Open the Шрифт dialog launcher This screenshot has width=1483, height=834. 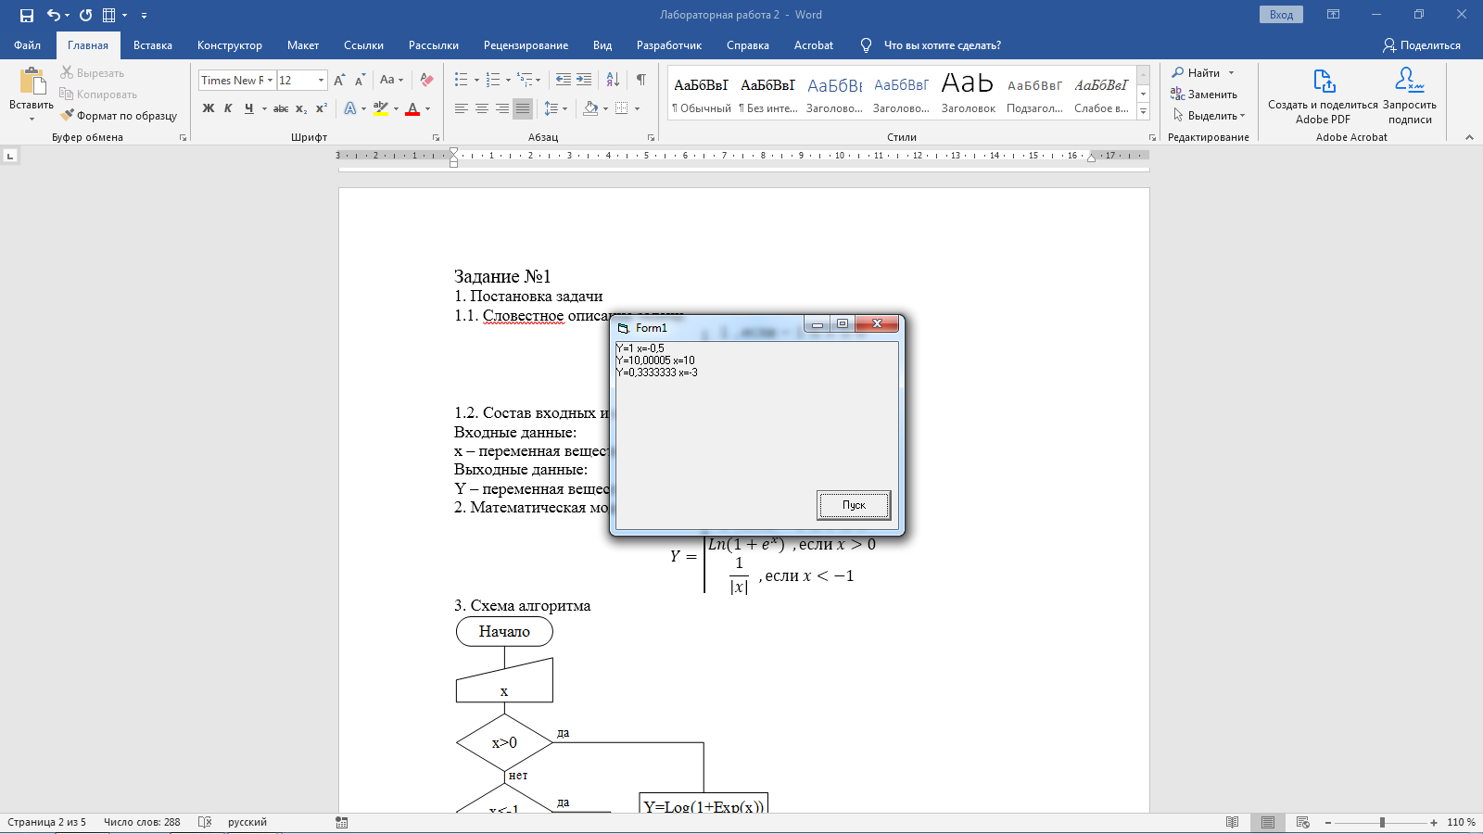436,137
